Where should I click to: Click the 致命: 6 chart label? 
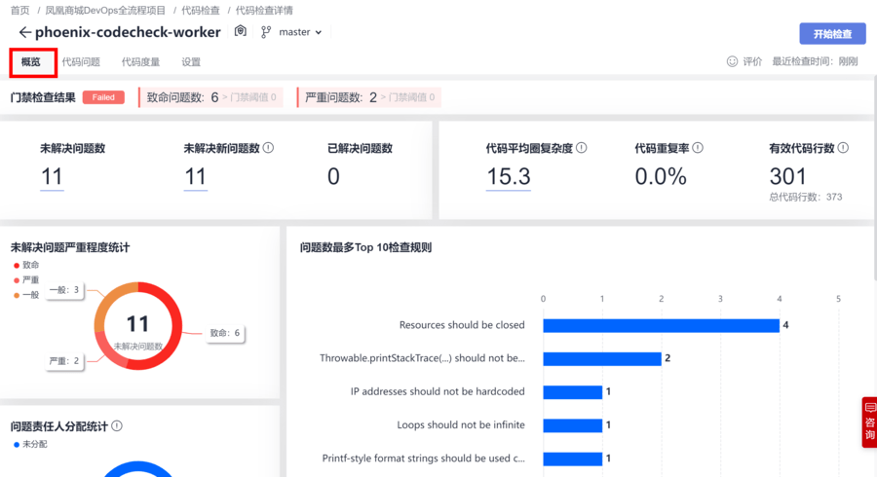(x=225, y=333)
